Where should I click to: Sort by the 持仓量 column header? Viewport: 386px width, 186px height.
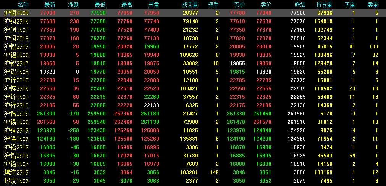tap(324, 5)
